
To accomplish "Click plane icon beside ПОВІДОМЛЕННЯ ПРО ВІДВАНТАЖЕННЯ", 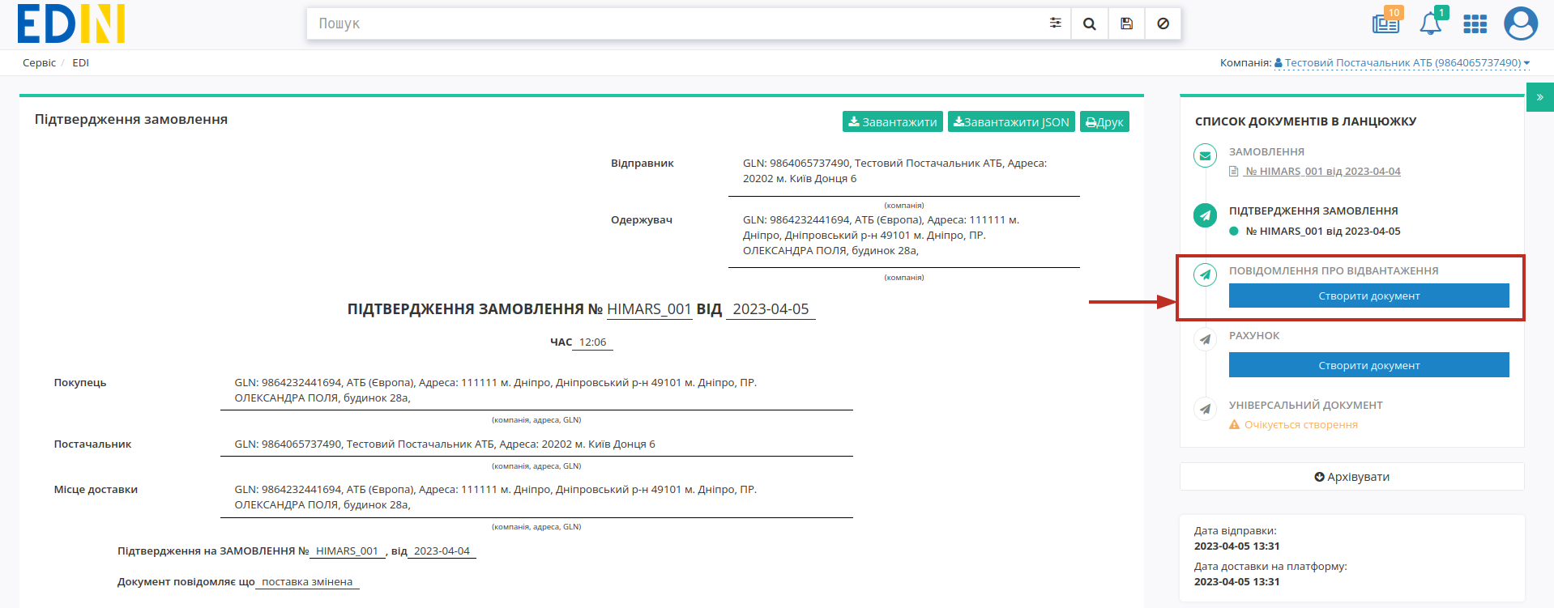I will pyautogui.click(x=1206, y=275).
